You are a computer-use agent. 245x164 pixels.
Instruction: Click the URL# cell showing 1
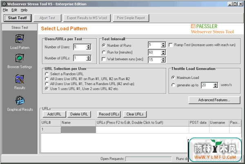pyautogui.click(x=51, y=130)
